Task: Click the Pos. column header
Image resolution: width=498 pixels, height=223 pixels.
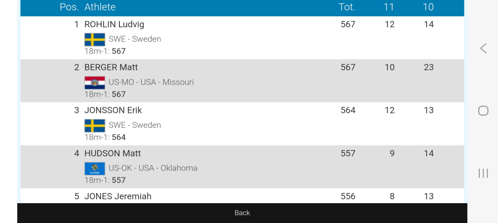Action: tap(69, 7)
